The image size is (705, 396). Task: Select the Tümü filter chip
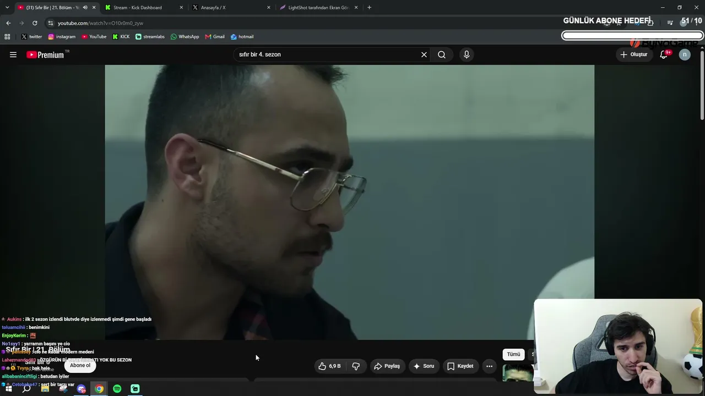pyautogui.click(x=513, y=354)
